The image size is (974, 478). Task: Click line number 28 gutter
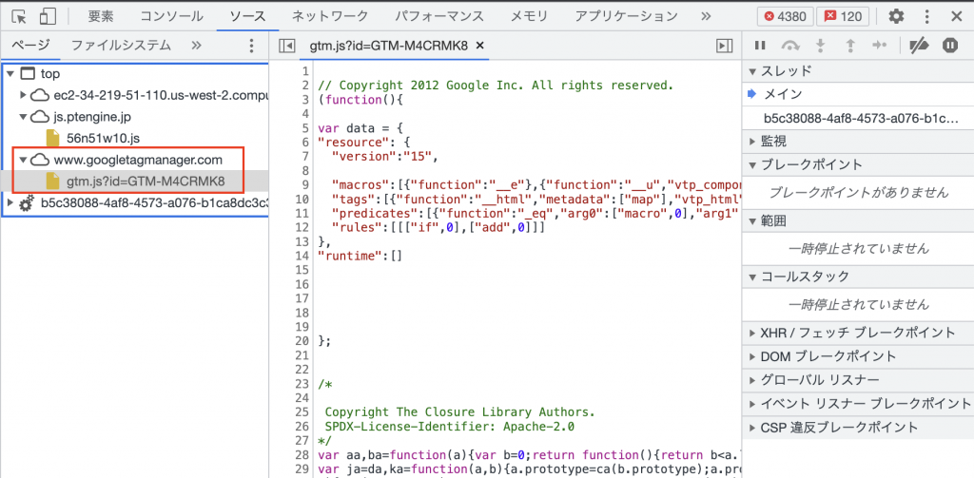coord(302,455)
